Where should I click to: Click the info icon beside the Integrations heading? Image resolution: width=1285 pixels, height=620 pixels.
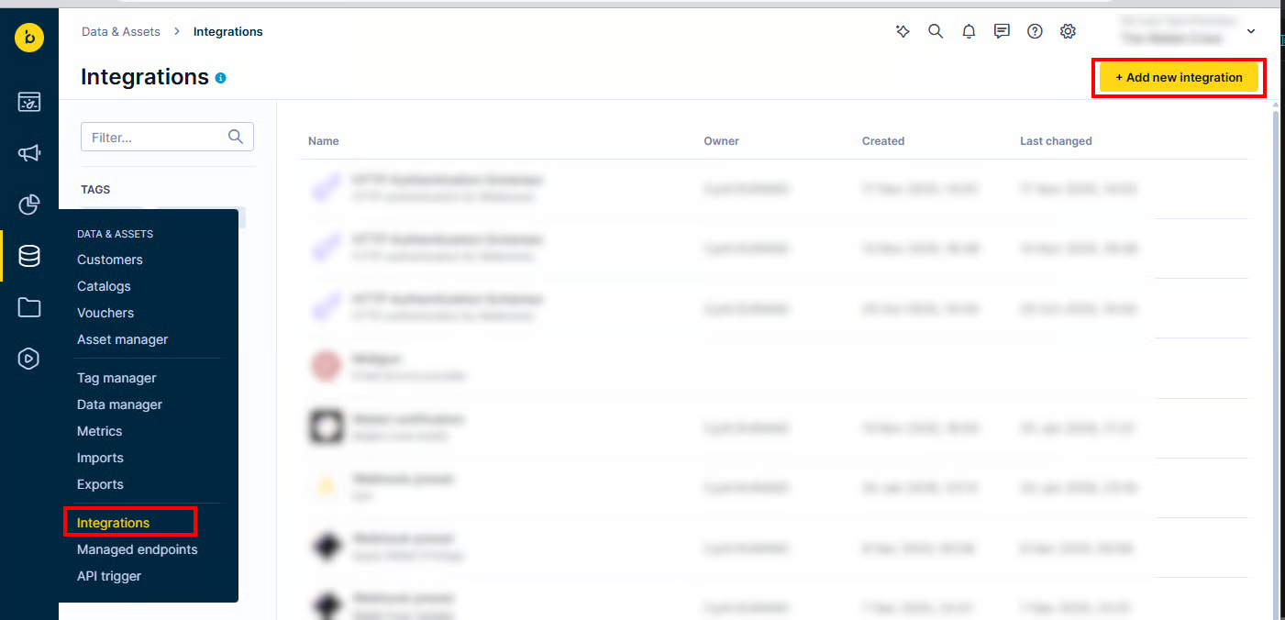coord(220,78)
